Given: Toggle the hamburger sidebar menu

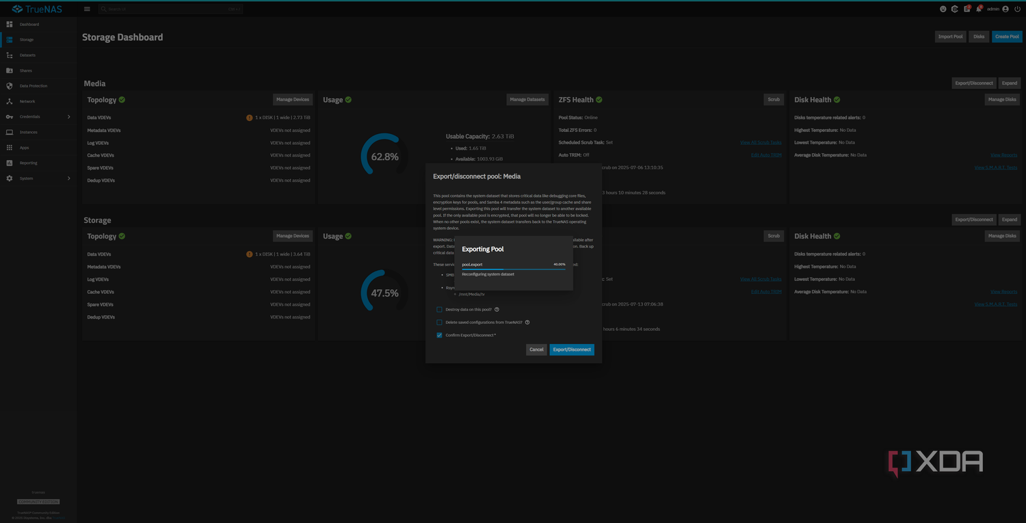Looking at the screenshot, I should [x=87, y=9].
